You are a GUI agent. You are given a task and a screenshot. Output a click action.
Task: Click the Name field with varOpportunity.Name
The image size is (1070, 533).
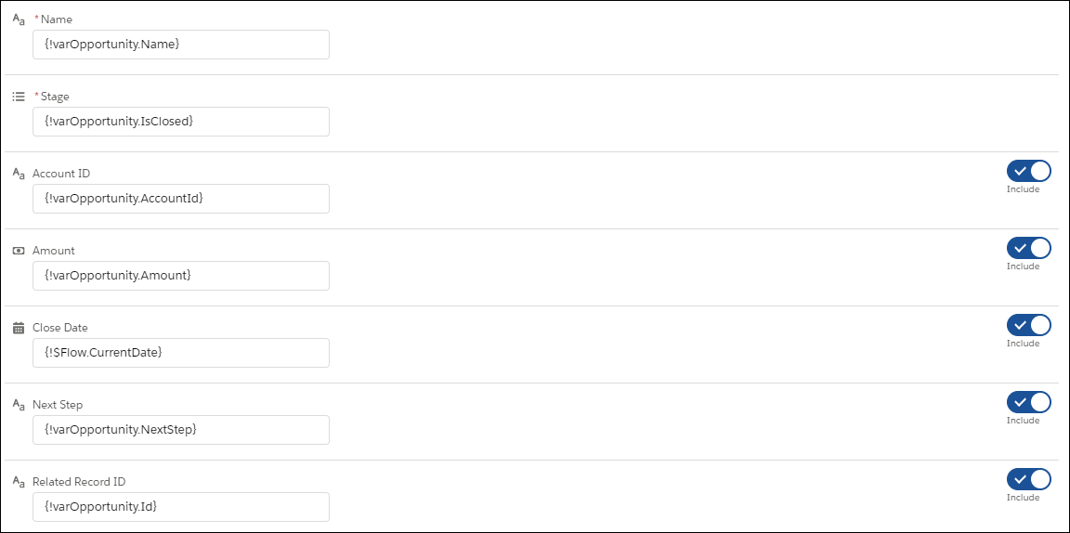181,45
